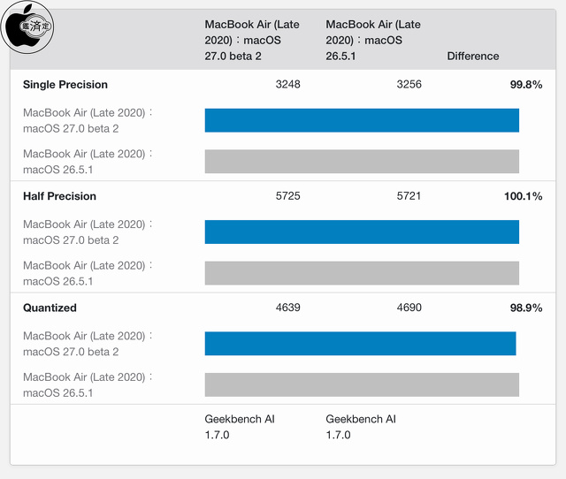Click the macOS 26.5.1 label under Half Precision
This screenshot has width=566, height=479.
click(88, 273)
